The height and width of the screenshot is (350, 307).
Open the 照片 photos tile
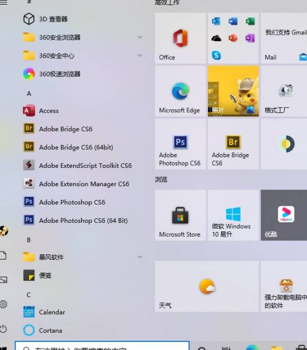pyautogui.click(x=233, y=91)
